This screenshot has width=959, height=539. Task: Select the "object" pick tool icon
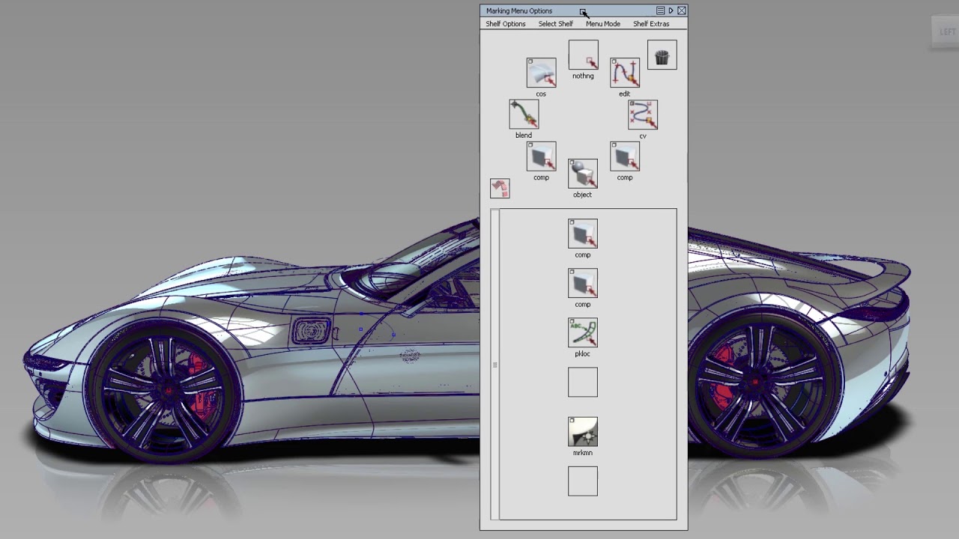click(582, 173)
